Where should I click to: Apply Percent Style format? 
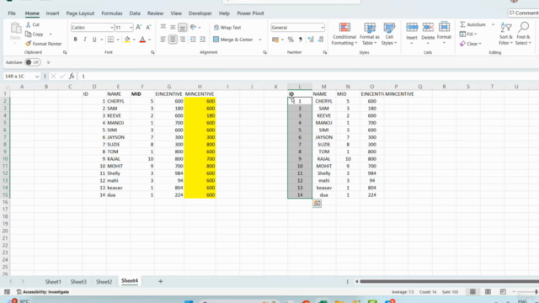click(291, 40)
